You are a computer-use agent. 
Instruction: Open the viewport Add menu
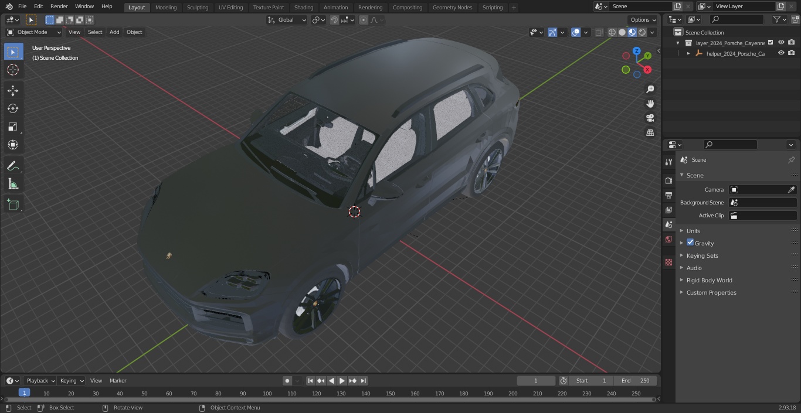tap(114, 32)
